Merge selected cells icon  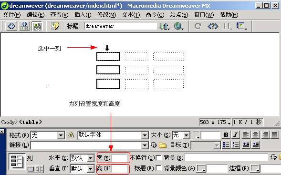tap(31, 169)
